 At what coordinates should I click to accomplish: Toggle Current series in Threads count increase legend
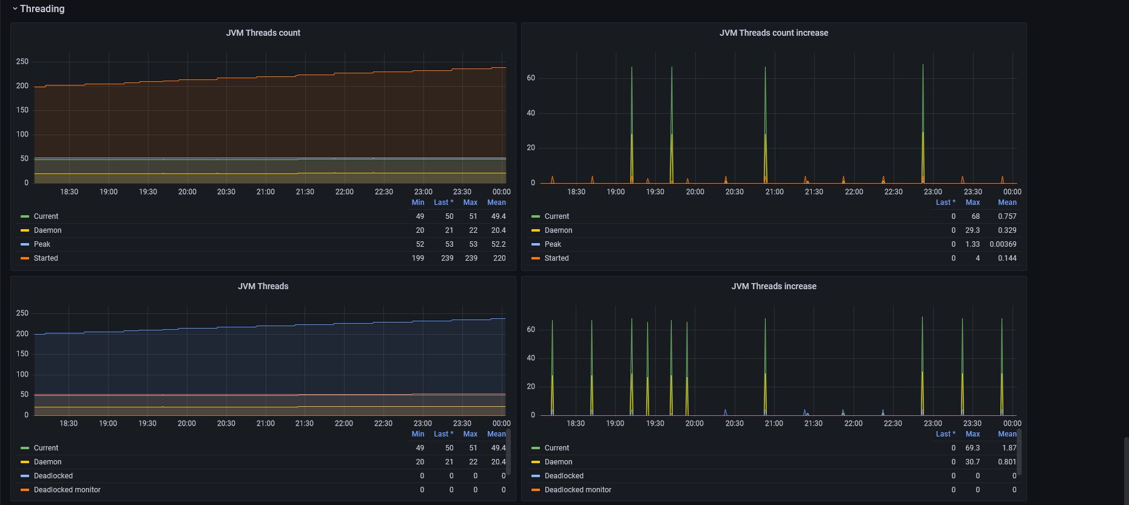point(556,216)
